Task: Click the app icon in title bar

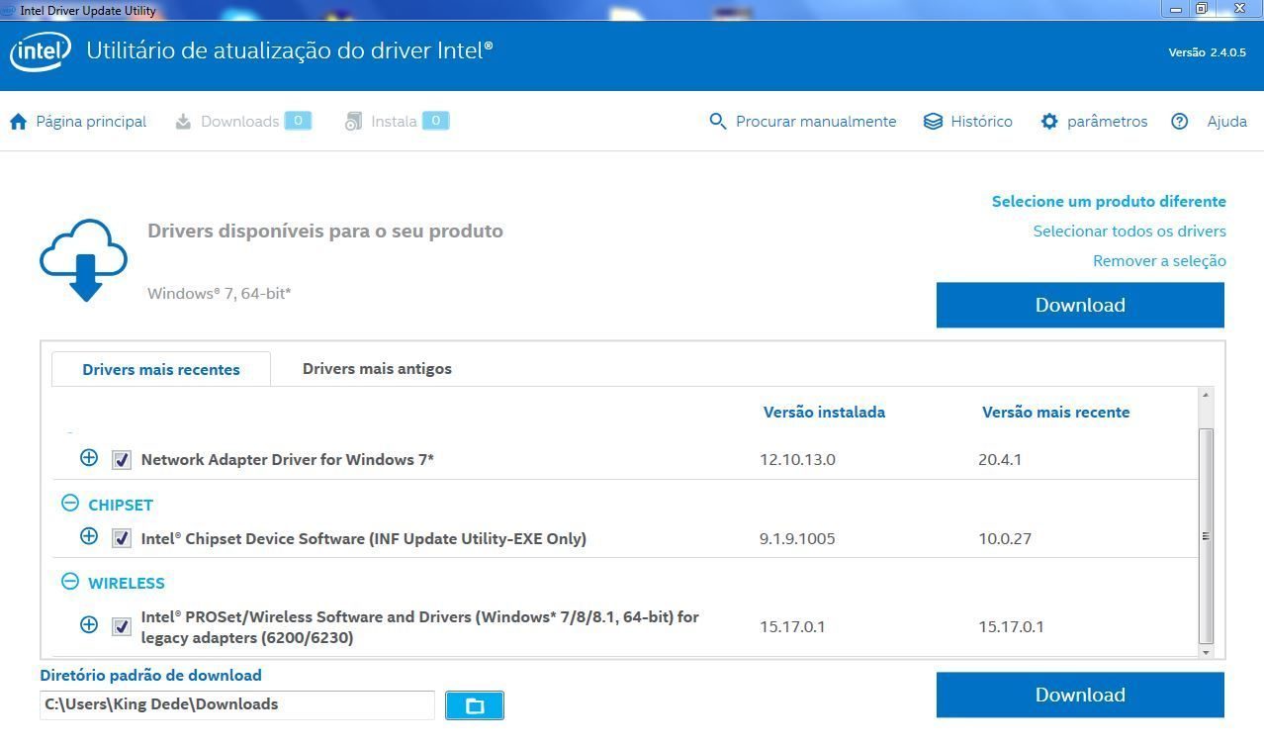Action: tap(9, 10)
